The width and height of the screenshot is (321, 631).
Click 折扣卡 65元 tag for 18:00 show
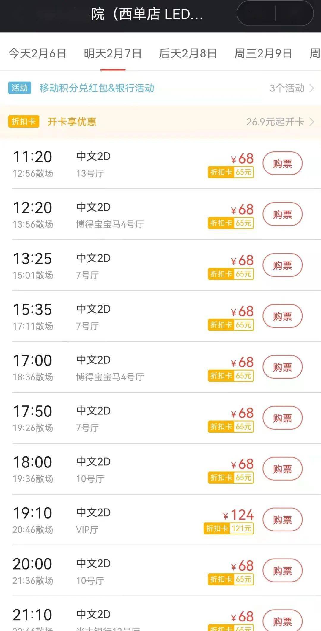[x=231, y=478]
